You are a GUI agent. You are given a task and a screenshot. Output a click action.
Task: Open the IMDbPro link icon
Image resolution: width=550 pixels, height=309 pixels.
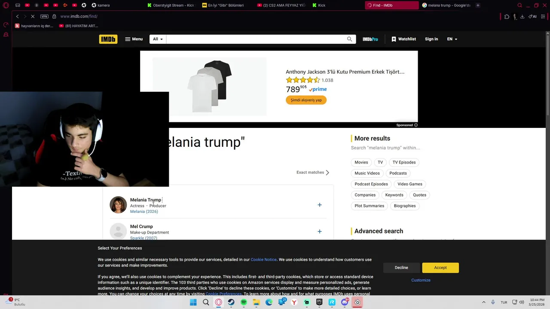coord(370,39)
